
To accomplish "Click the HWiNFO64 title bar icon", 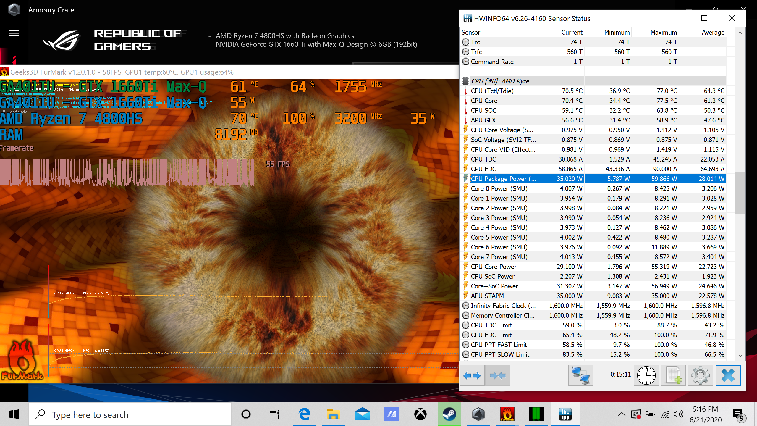I will pyautogui.click(x=468, y=18).
